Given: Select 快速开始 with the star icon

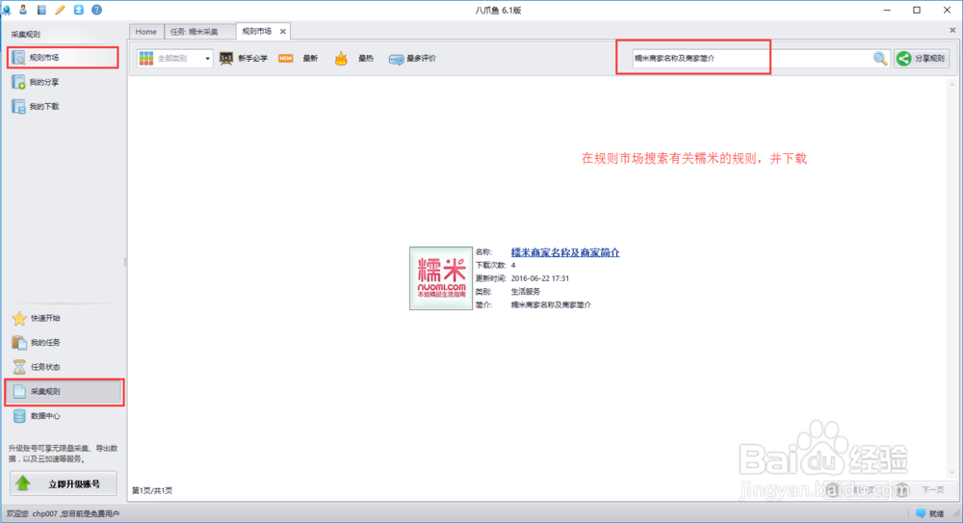Looking at the screenshot, I should tap(37, 318).
